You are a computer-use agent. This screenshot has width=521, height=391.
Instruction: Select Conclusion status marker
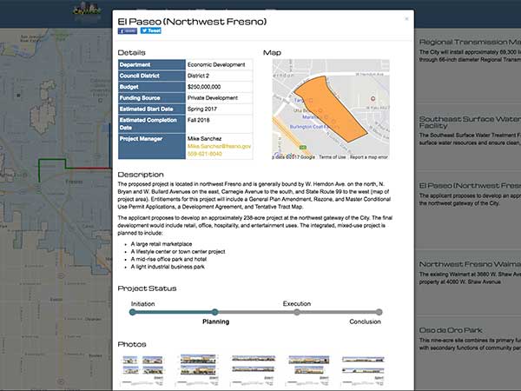point(379,312)
